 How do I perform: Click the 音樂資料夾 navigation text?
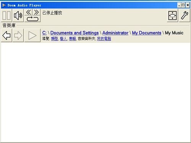(x=86, y=39)
